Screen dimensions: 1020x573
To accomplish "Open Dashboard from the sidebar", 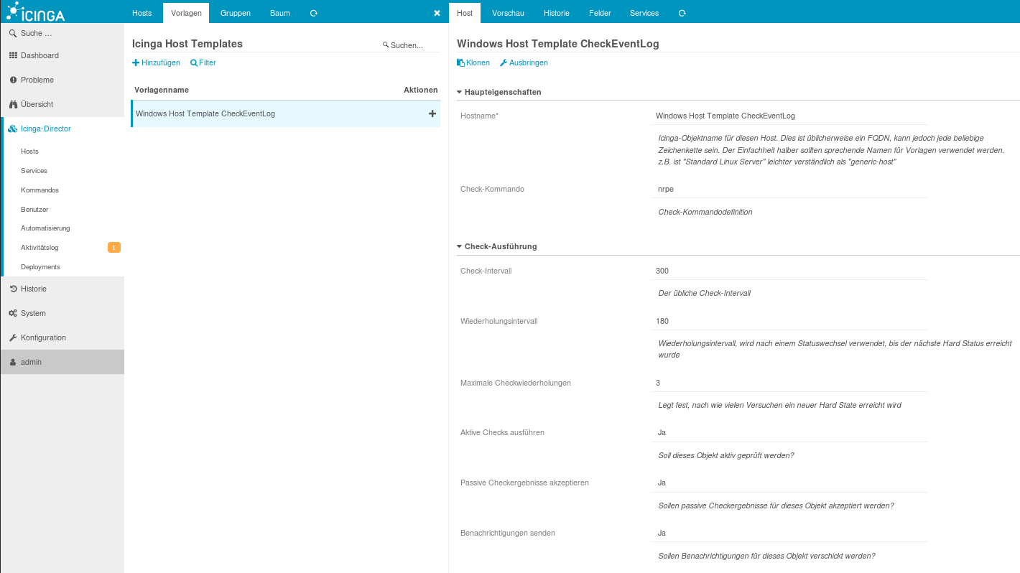I will 40,55.
